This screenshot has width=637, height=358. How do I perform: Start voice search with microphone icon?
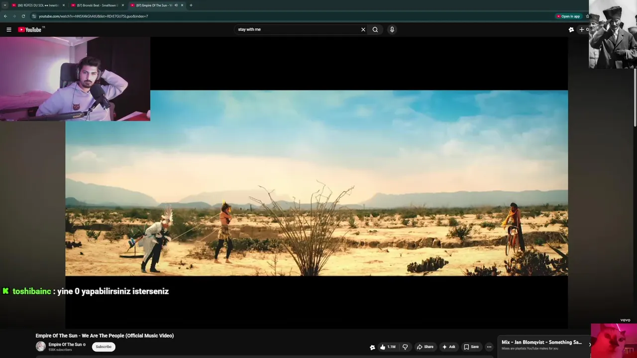[392, 29]
